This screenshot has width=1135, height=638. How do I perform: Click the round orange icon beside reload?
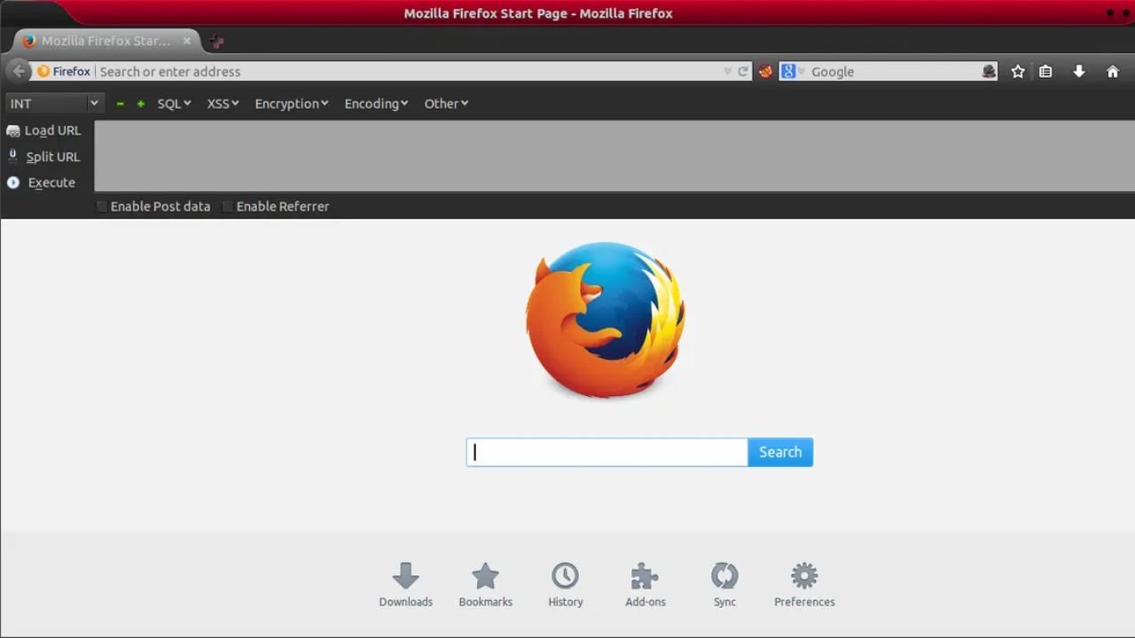coord(765,72)
